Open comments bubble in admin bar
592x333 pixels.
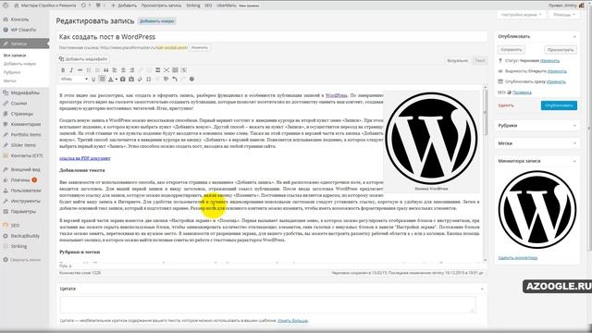pyautogui.click(x=101, y=6)
